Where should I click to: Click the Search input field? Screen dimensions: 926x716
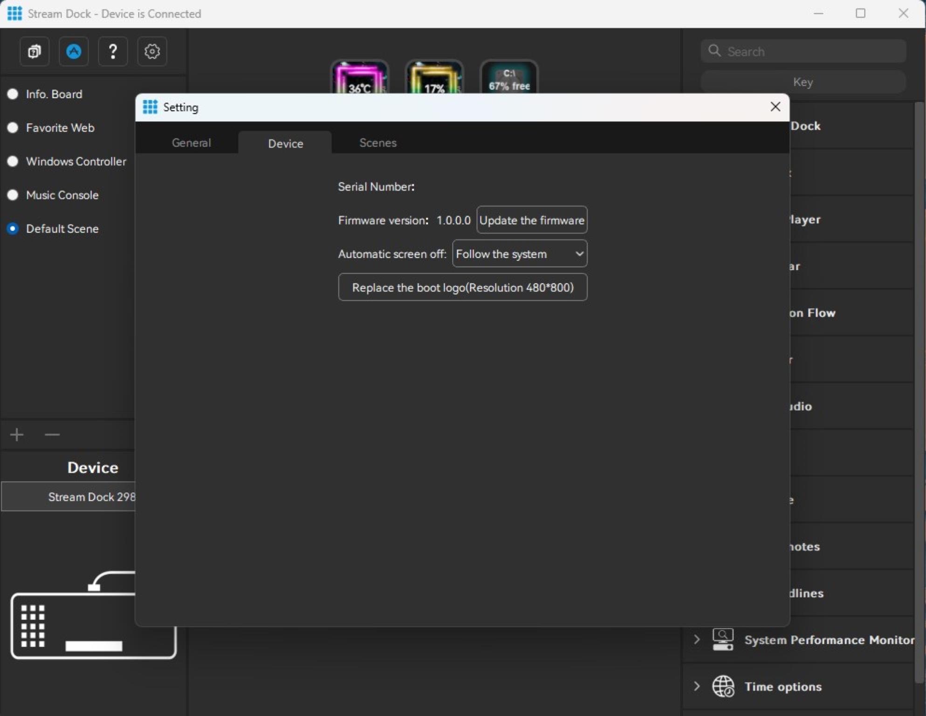tap(803, 51)
